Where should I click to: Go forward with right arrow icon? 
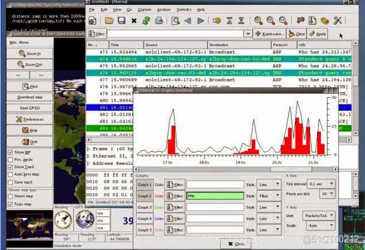[200, 21]
